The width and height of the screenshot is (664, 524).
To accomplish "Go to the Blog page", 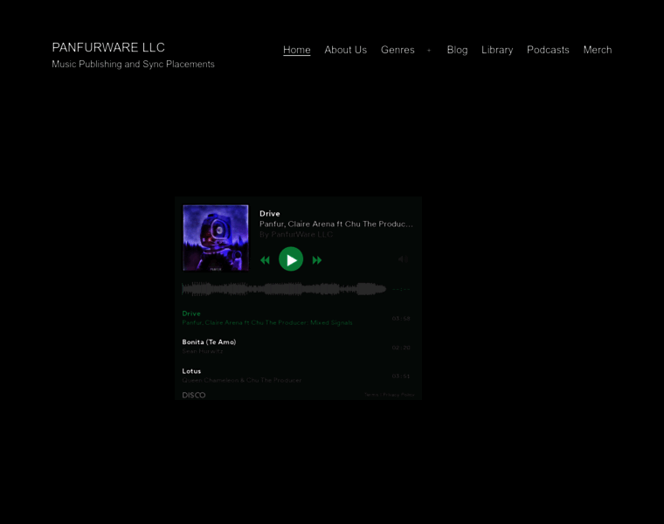I will tap(457, 50).
